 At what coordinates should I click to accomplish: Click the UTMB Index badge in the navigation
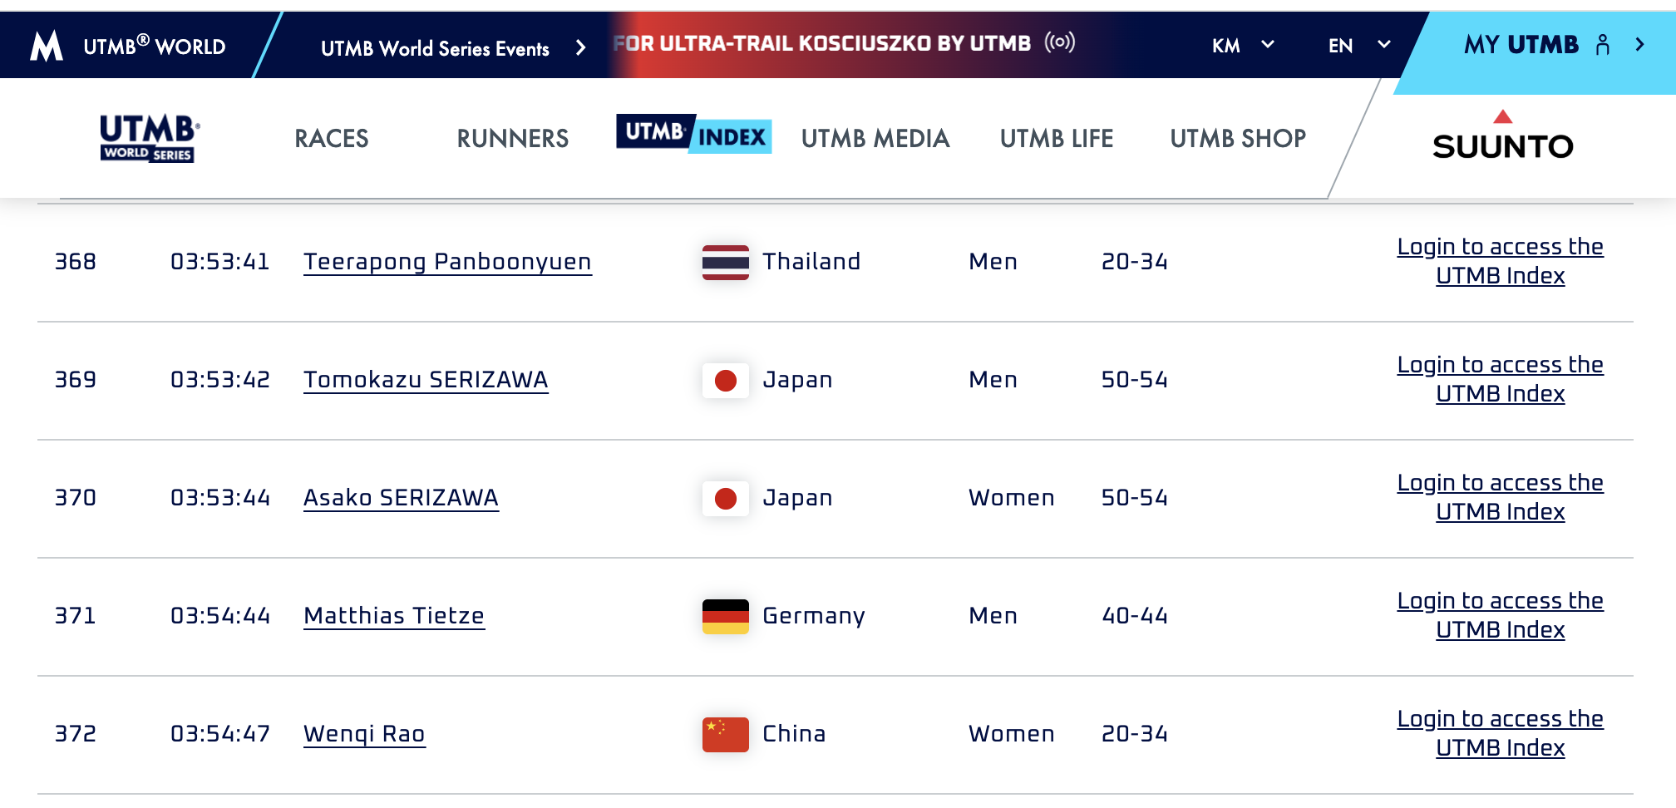coord(693,135)
